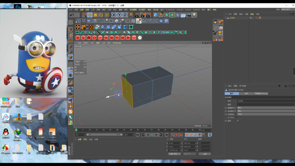The height and width of the screenshot is (166, 295).
Task: Add a Deformer (bend) object
Action: 178,15
